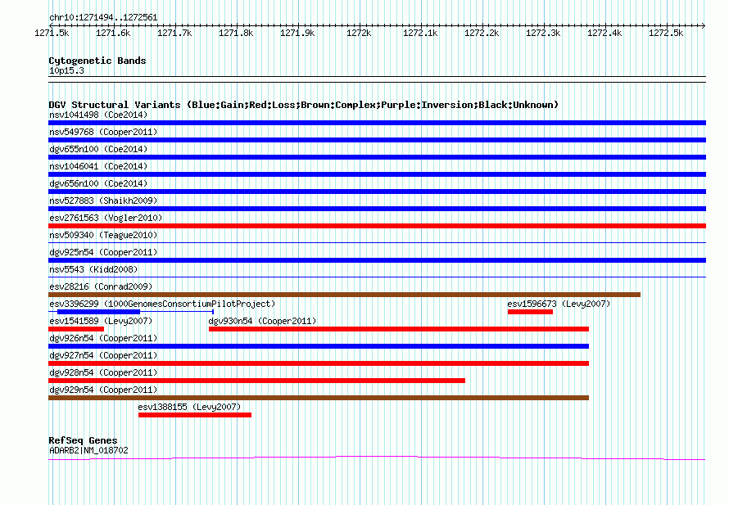The width and height of the screenshot is (729, 505).
Task: Open the brown esv28216 (Conrad2009) complex bar
Action: click(345, 295)
